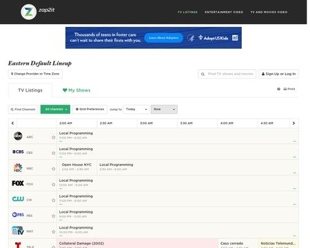
Task: Click the Print link
Action: point(289,89)
